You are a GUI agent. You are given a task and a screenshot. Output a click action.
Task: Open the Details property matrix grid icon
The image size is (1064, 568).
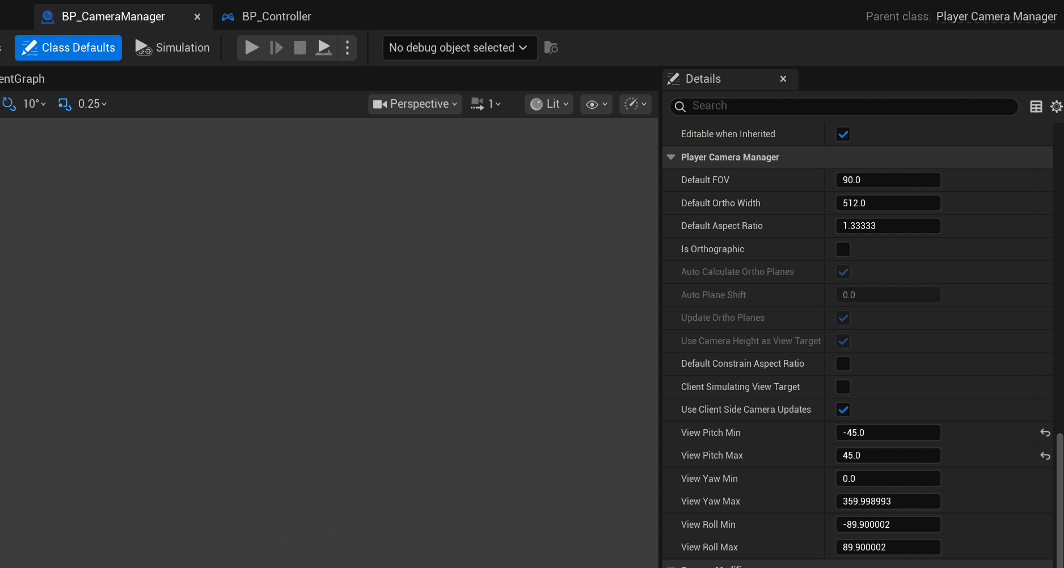(x=1036, y=107)
